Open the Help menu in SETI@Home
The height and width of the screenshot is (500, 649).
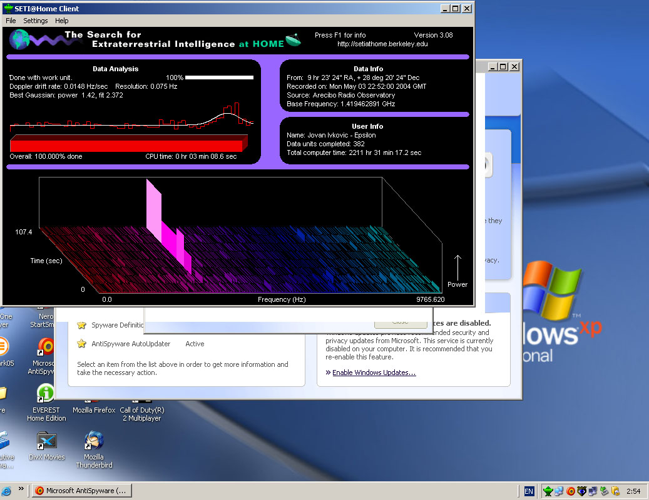pos(62,21)
